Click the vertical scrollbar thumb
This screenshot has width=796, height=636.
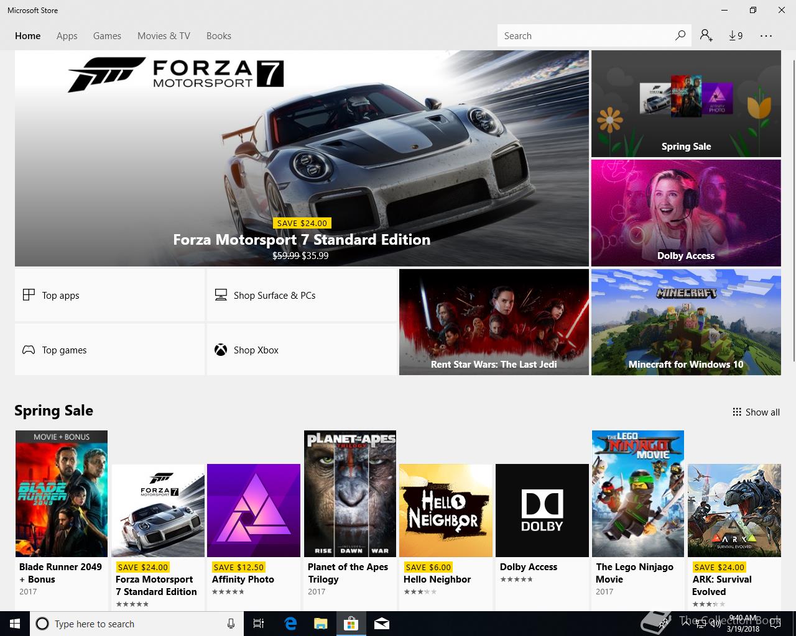794,211
